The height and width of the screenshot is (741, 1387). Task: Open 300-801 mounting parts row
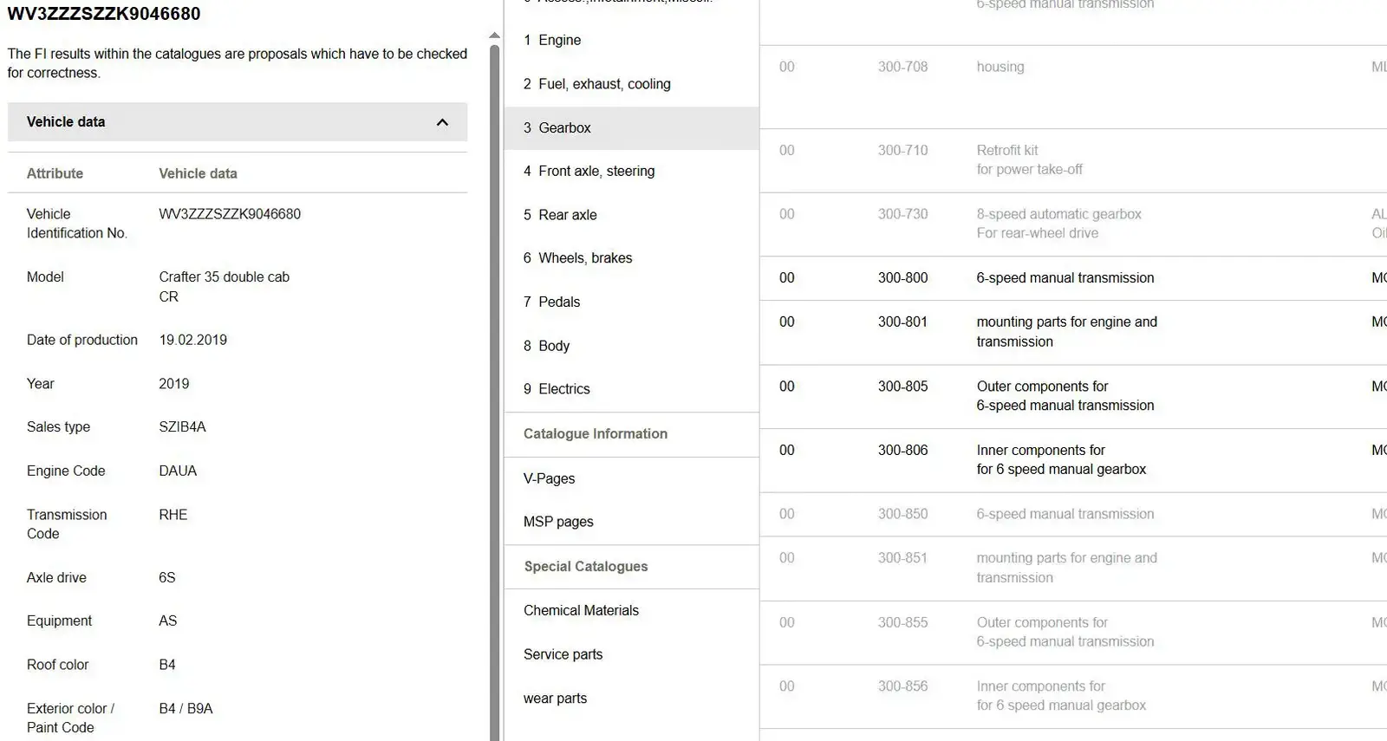[1073, 332]
